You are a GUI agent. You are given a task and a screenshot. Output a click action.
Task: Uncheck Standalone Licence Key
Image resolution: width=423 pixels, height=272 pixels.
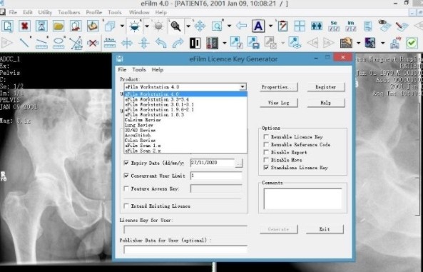point(266,168)
